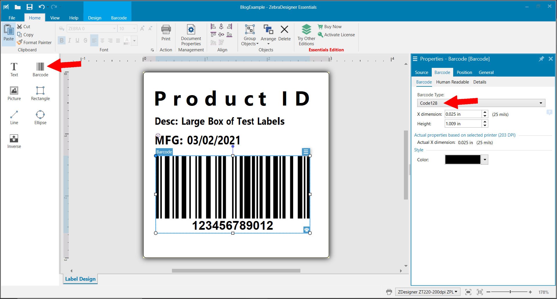Click the barcode object's properties menu icon
Viewport: 557px width, 299px height.
(306, 152)
